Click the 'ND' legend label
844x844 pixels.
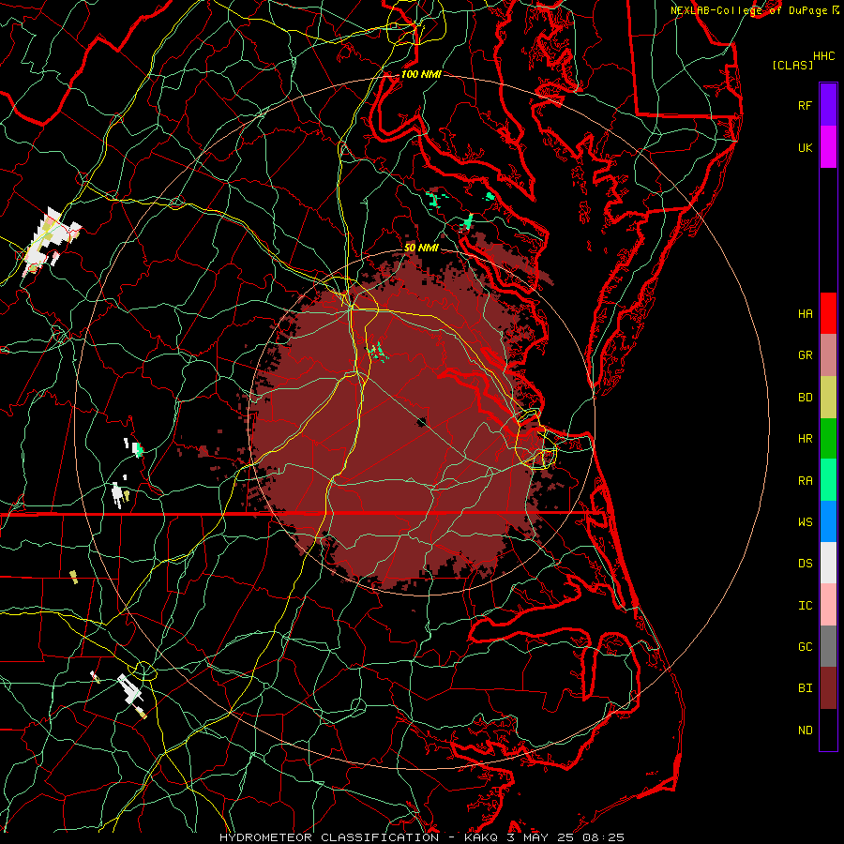[x=805, y=731]
